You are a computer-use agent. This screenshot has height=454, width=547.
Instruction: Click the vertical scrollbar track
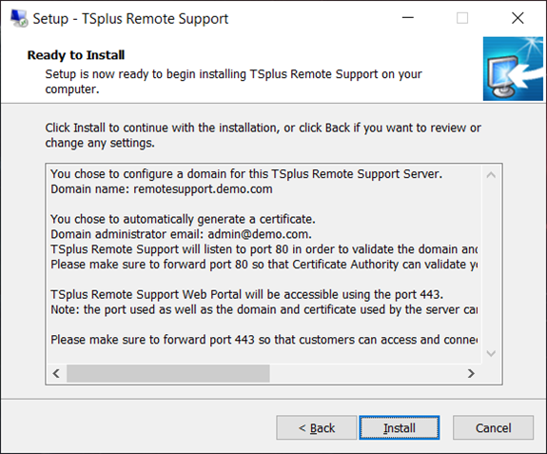point(491,265)
